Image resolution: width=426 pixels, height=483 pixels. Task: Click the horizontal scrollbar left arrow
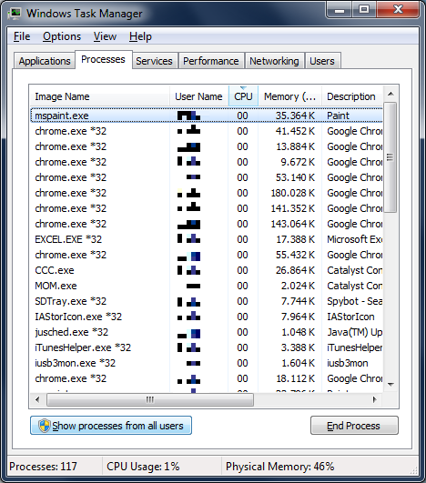coord(37,400)
